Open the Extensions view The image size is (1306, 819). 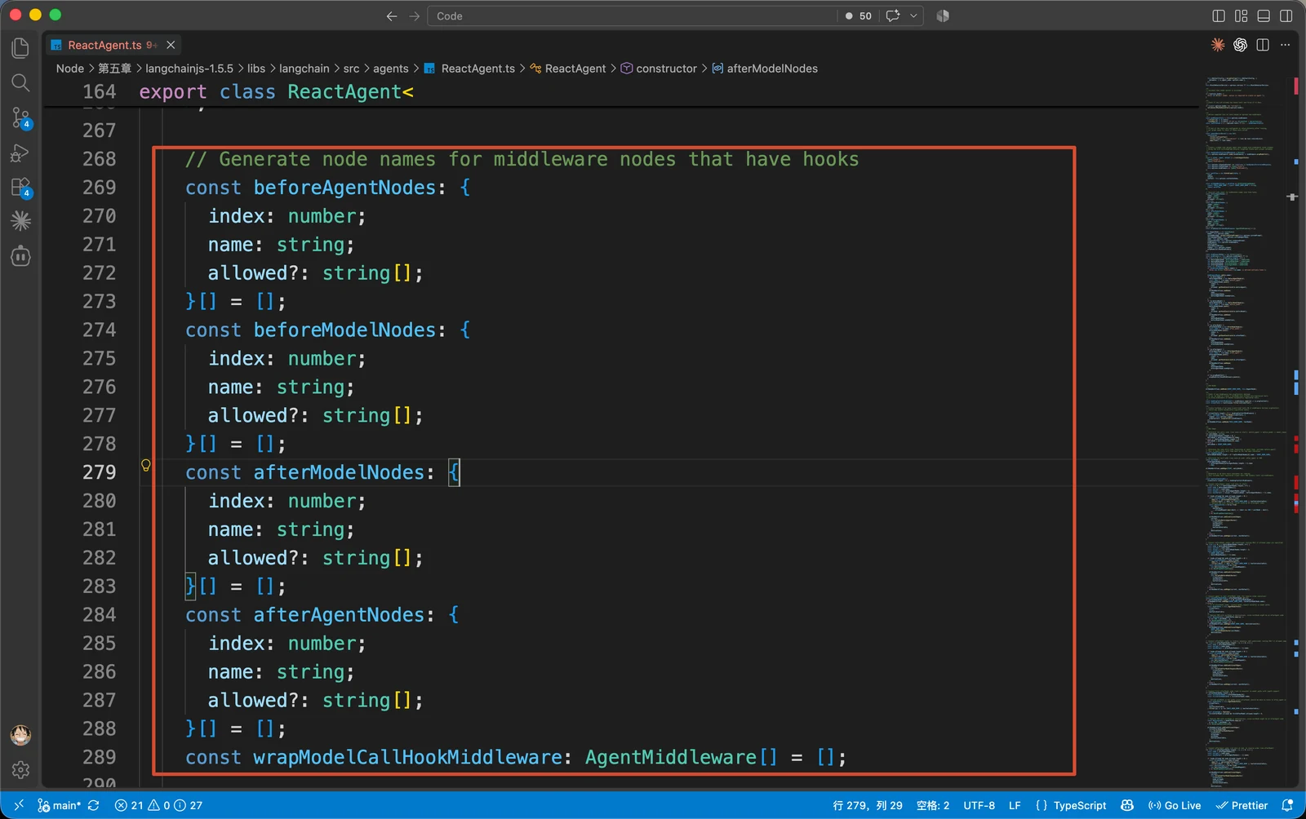[x=20, y=187]
